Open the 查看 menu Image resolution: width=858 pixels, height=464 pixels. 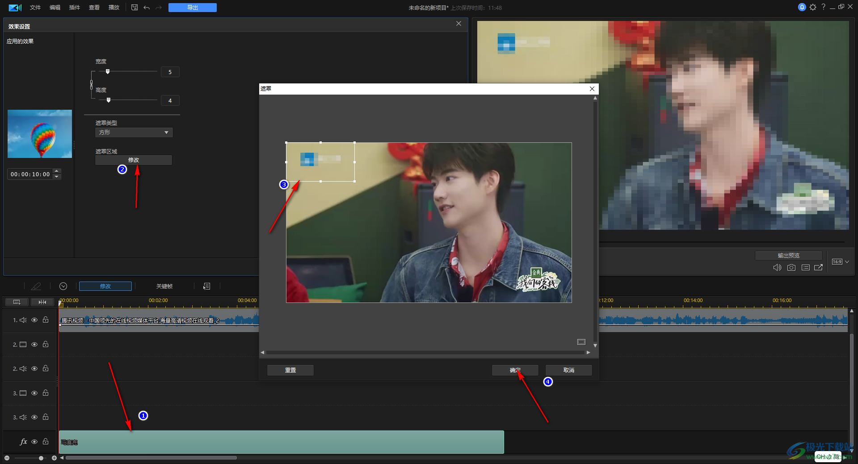[x=94, y=8]
